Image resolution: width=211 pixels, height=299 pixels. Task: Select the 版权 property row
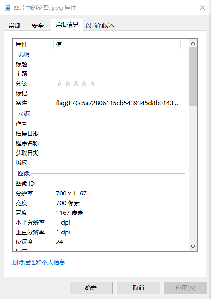(x=99, y=162)
